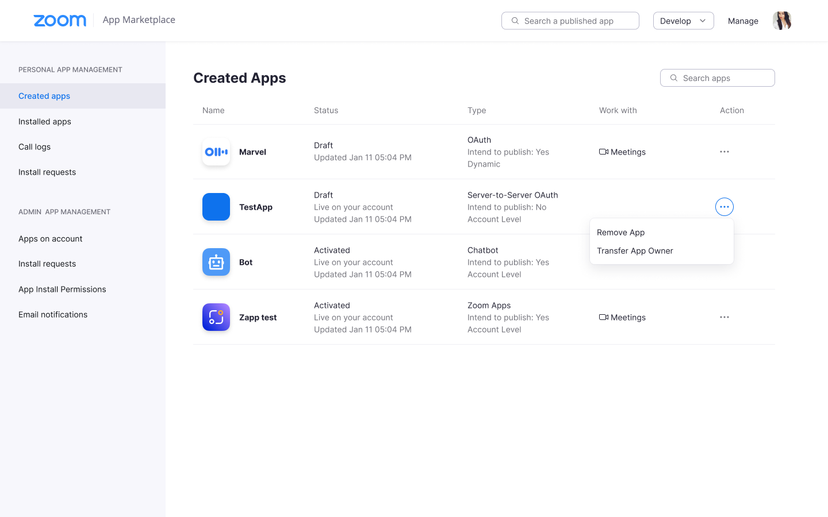Click the Bot chatbot app icon
Image resolution: width=828 pixels, height=517 pixels.
coord(216,262)
